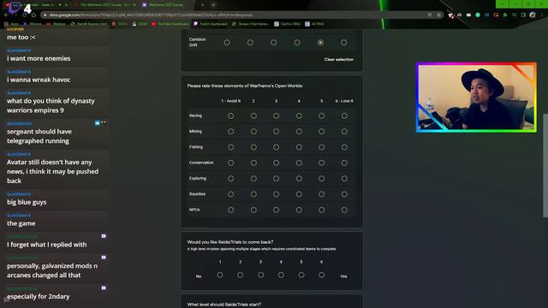
Task: Rate Fishing as 1 - Avoid It
Action: [x=230, y=147]
